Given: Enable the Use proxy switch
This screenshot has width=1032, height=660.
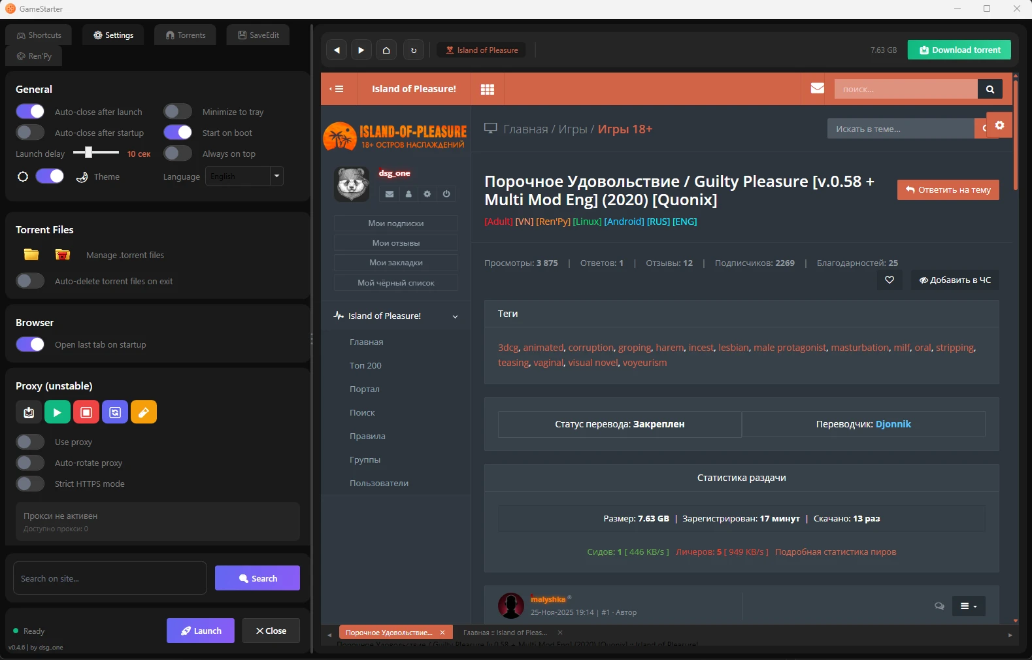Looking at the screenshot, I should click(30, 442).
